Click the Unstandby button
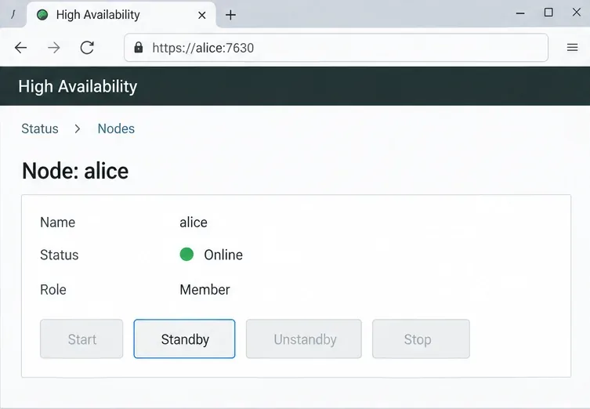 (x=304, y=339)
